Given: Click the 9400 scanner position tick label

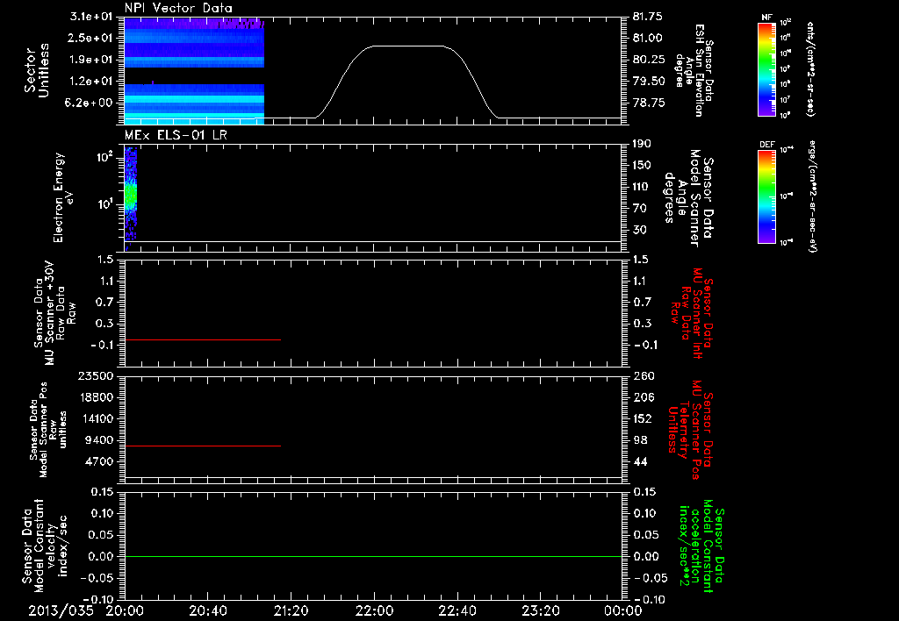Looking at the screenshot, I should (x=98, y=440).
